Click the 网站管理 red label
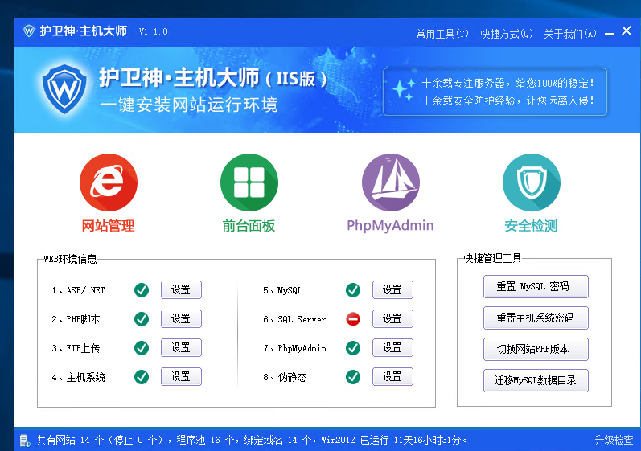641x451 pixels. click(x=108, y=225)
